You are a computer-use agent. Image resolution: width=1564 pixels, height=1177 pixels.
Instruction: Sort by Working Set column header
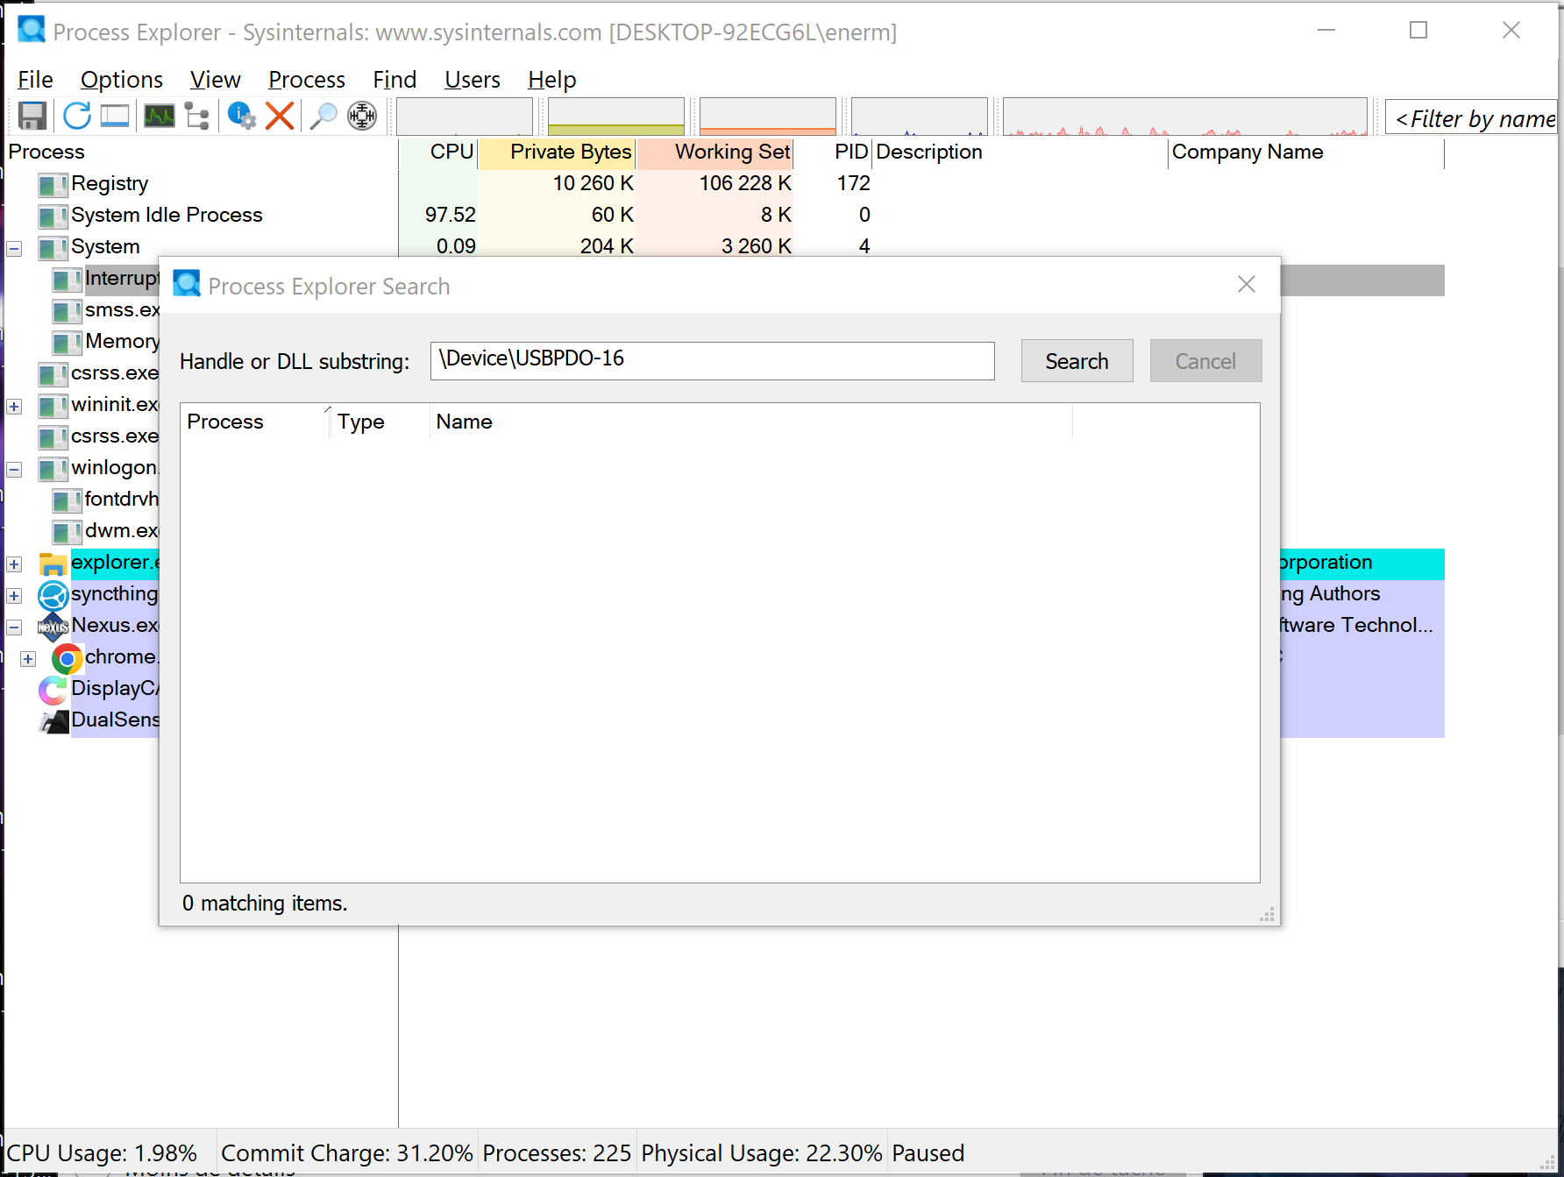[715, 152]
